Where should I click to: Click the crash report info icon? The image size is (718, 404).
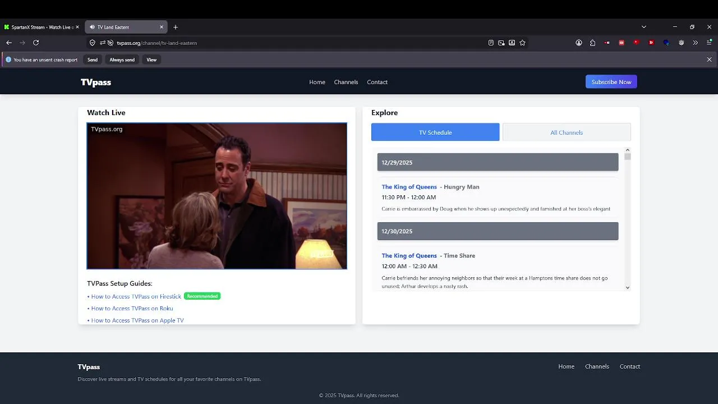point(8,59)
